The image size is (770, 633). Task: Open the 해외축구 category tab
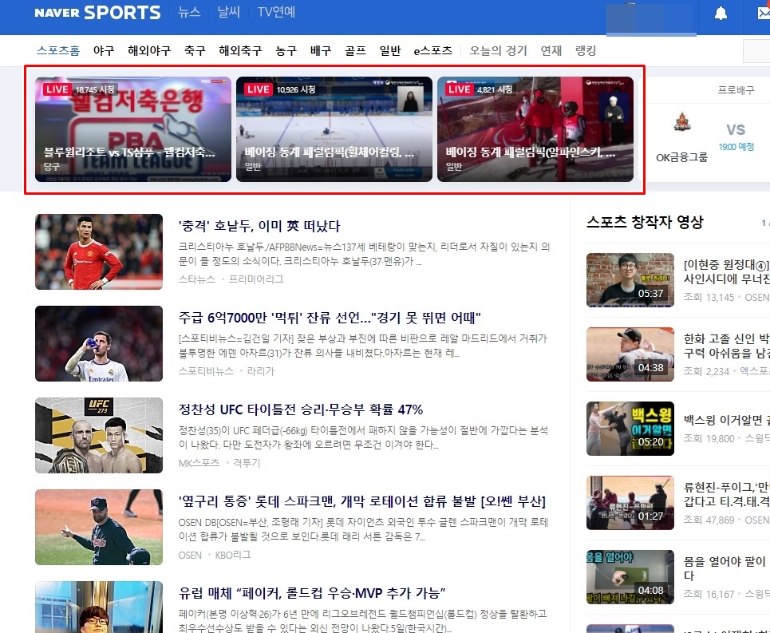click(241, 49)
